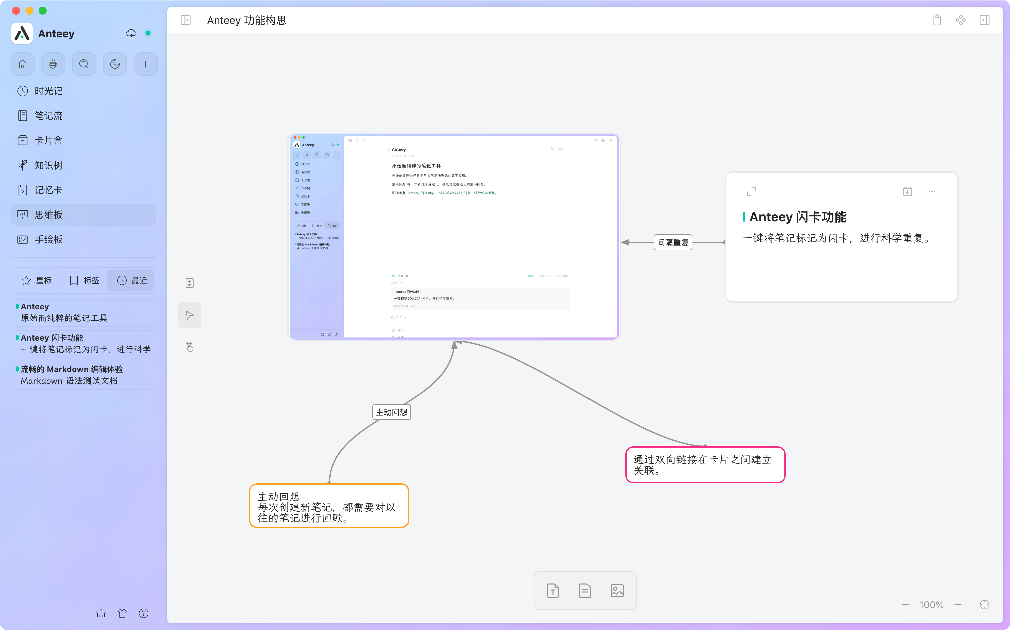Open 知识树 in sidebar
The image size is (1010, 630).
[x=83, y=166]
